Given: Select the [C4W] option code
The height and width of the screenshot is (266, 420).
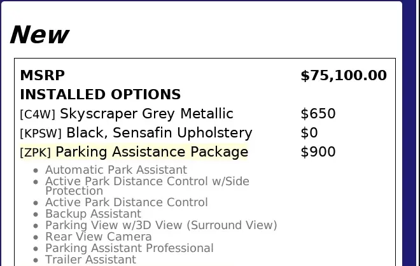Looking at the screenshot, I should [x=38, y=115].
